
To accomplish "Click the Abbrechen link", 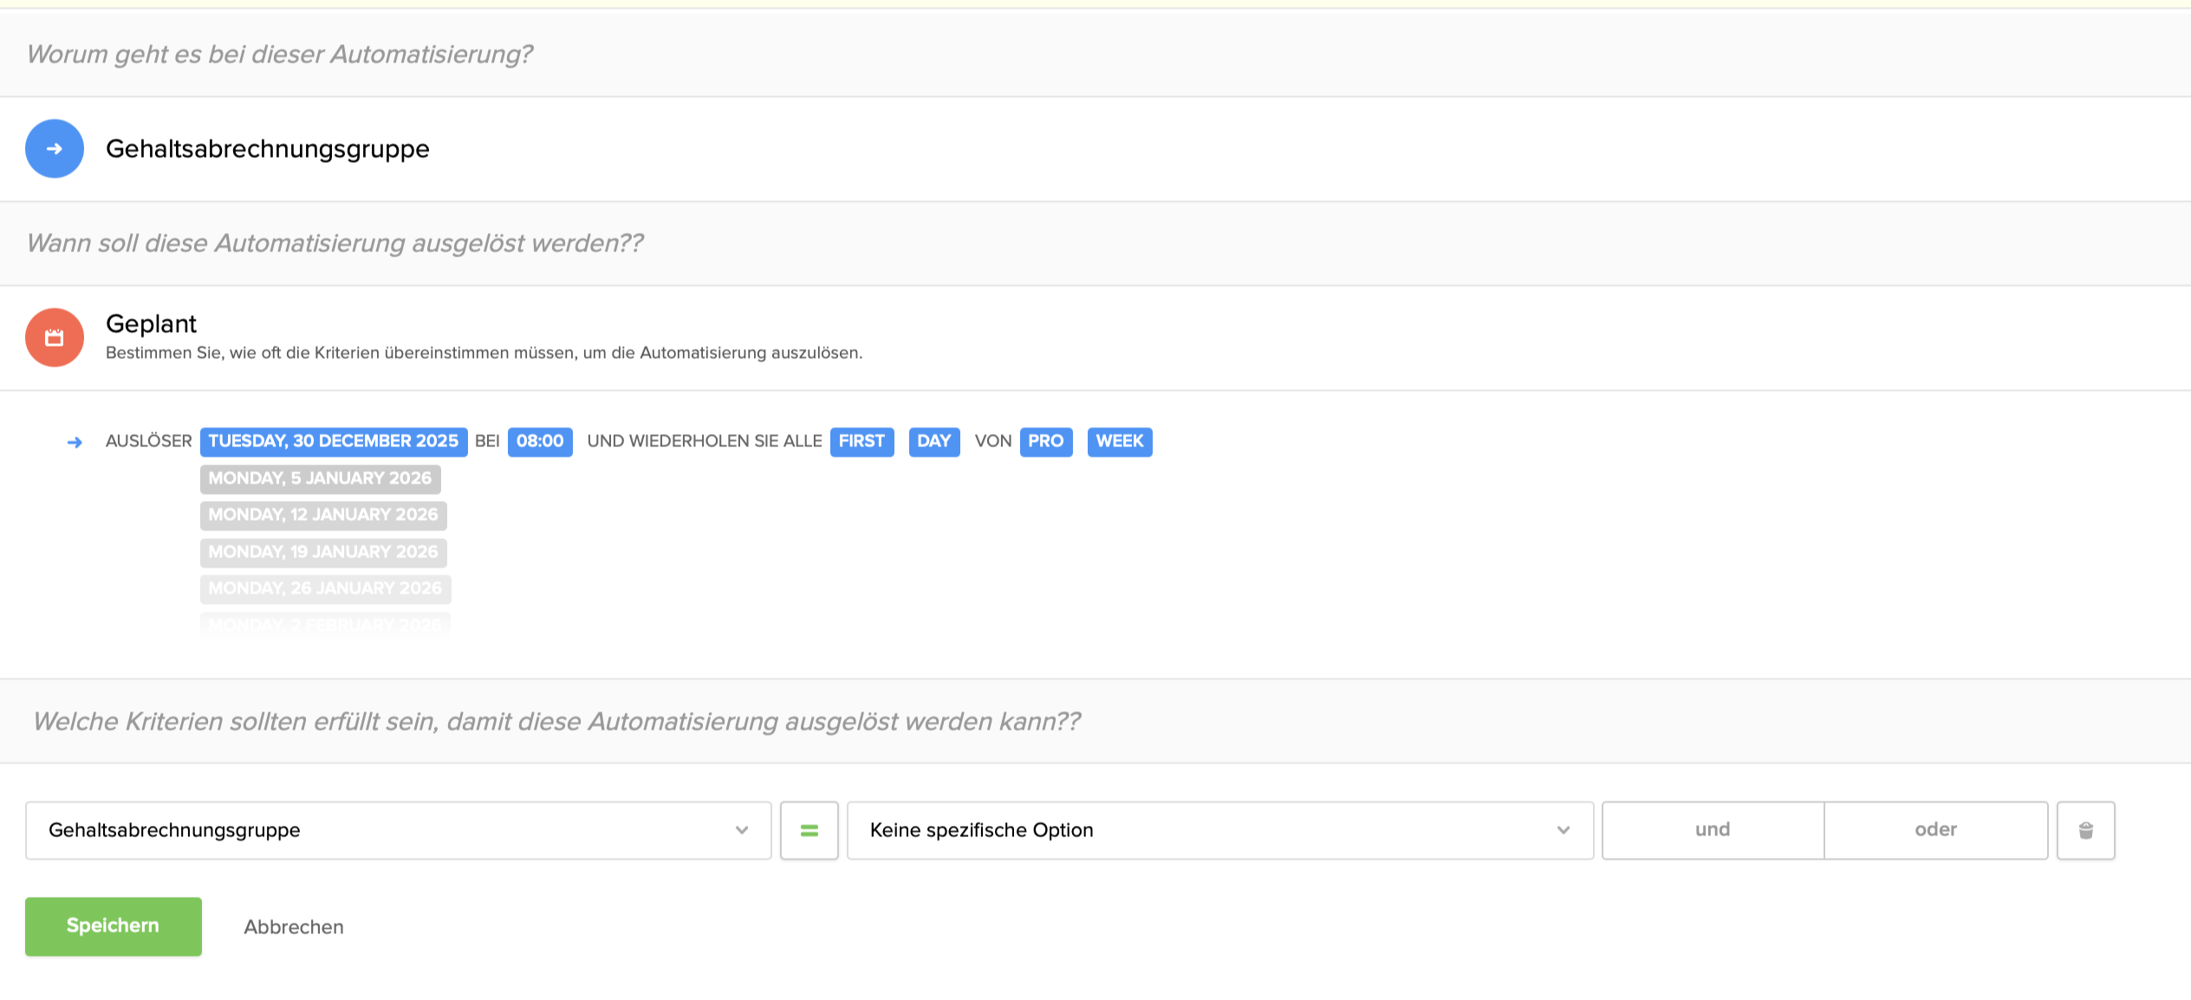I will click(293, 926).
